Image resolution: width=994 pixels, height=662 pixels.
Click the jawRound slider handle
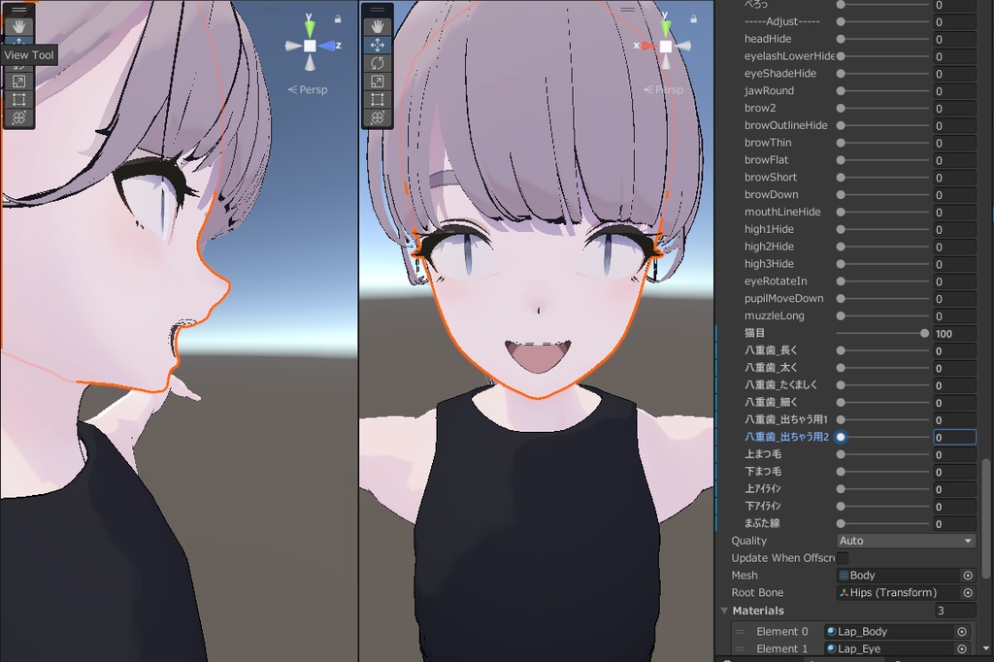pos(841,90)
